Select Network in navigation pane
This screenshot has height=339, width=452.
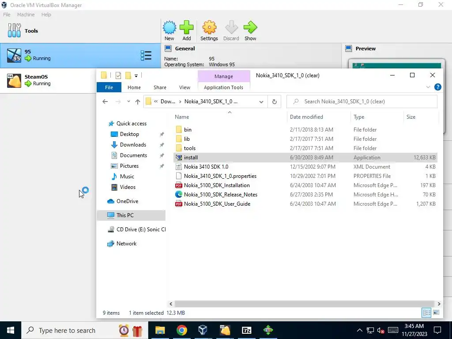coord(126,244)
